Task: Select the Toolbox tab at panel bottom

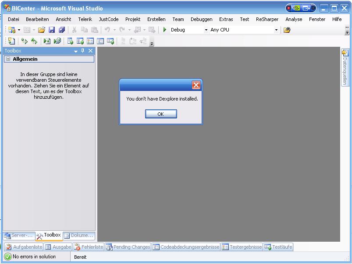Action: click(x=49, y=235)
